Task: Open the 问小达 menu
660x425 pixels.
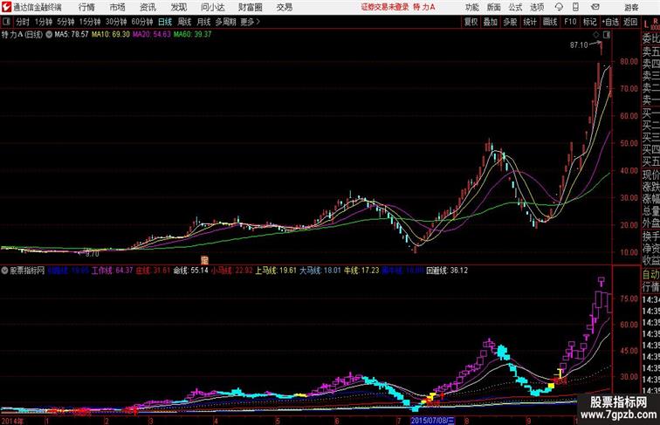Action: click(x=212, y=7)
